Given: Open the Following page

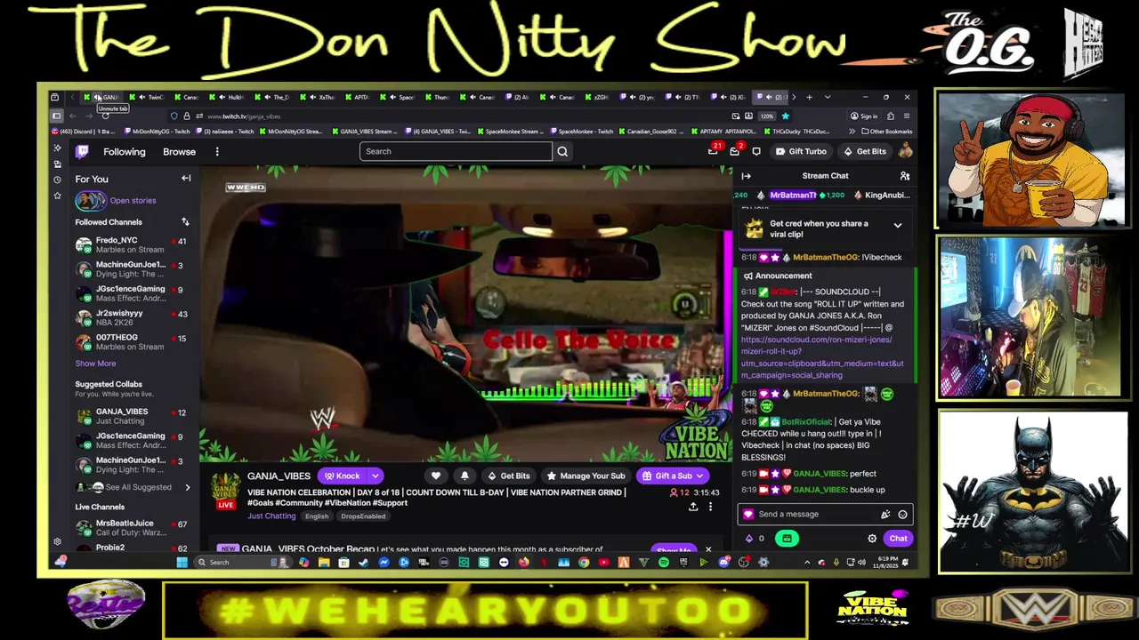Looking at the screenshot, I should (124, 152).
